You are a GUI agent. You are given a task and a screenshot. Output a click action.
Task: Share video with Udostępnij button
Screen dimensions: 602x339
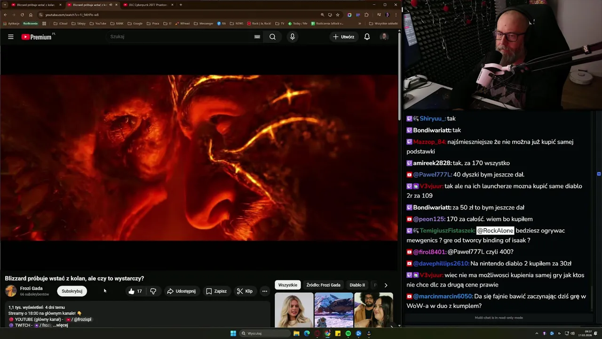(x=182, y=291)
